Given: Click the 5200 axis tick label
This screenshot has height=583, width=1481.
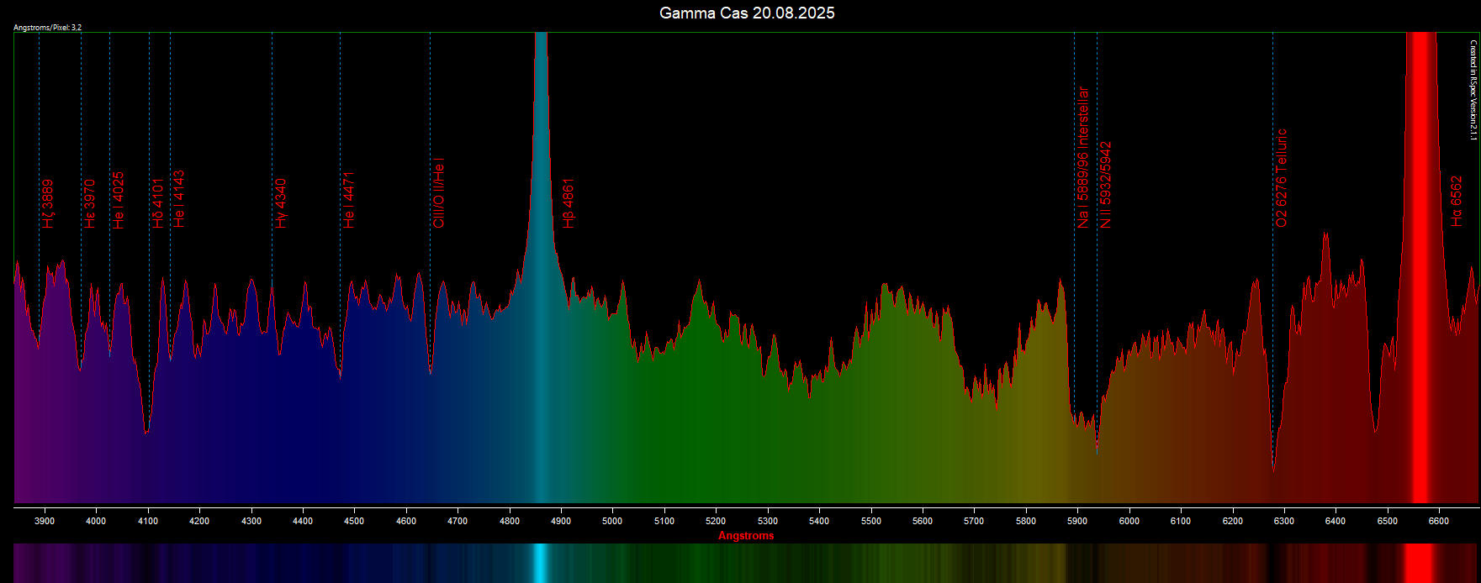Looking at the screenshot, I should [716, 521].
